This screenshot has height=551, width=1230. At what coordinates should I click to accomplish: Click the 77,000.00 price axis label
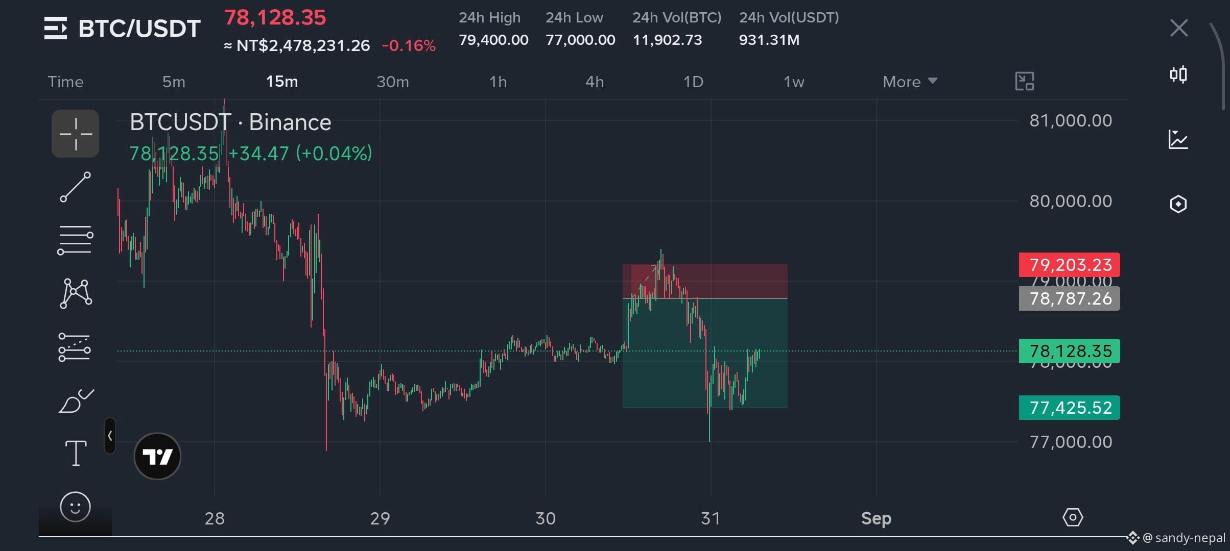click(1071, 442)
